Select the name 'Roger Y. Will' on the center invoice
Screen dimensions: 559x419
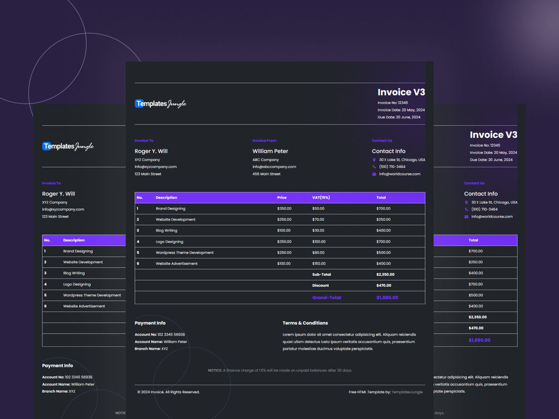151,151
